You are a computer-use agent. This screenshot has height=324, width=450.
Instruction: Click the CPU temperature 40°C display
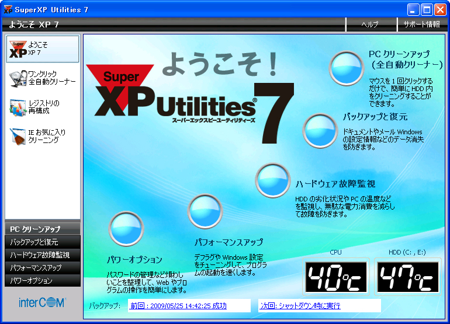[336, 277]
